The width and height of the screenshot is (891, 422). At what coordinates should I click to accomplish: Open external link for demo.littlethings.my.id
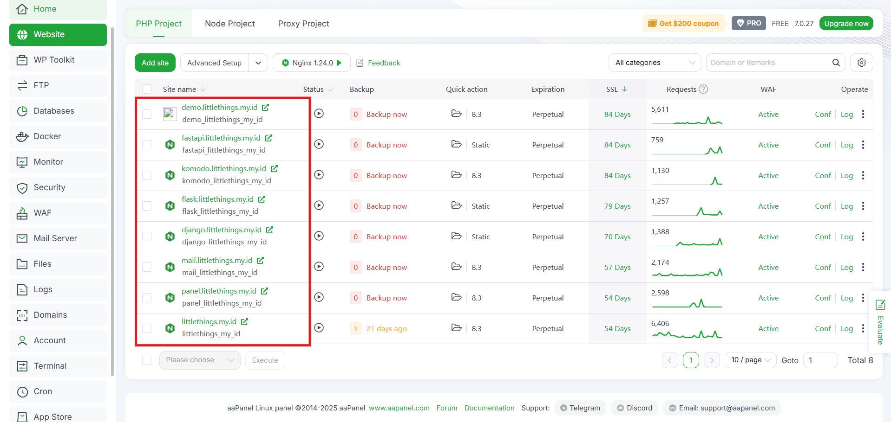[x=265, y=108]
